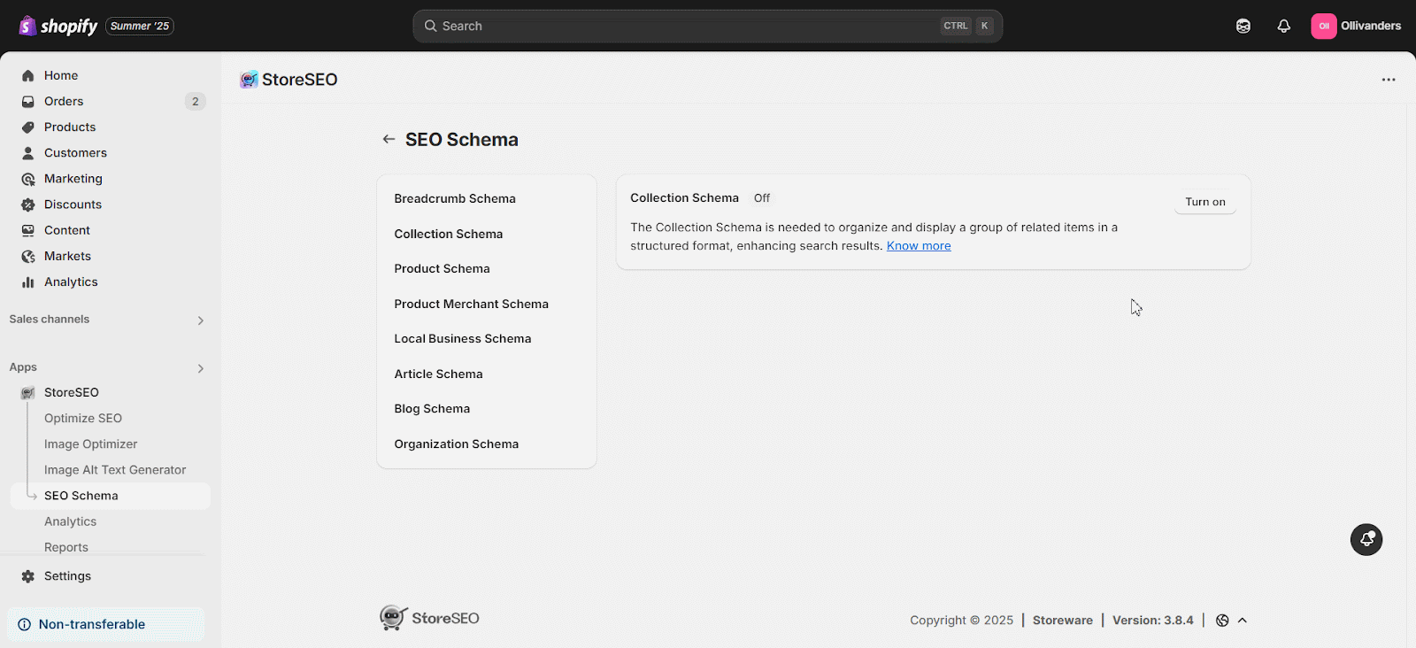Click the Ollivanders store name
This screenshot has width=1416, height=648.
1371,26
